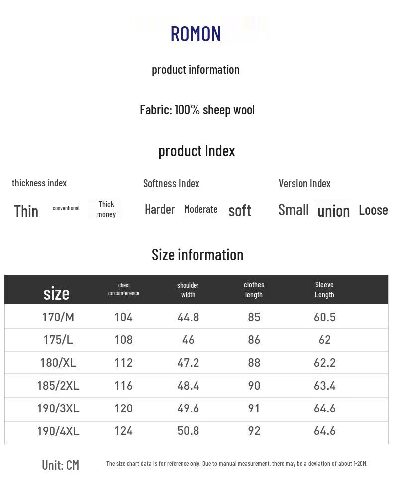The height and width of the screenshot is (488, 393).
Task: Choose the soft softness option
Action: 240,211
